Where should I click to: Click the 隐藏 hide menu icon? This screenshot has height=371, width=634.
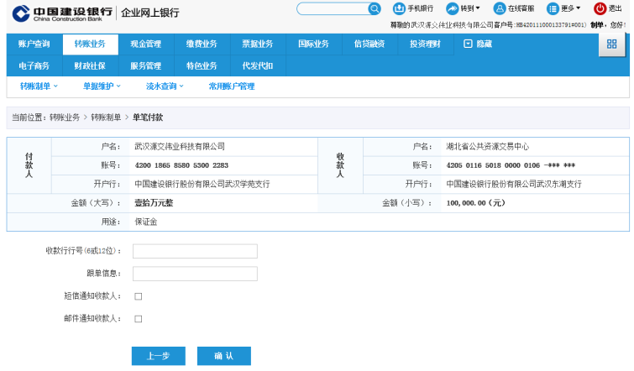468,44
